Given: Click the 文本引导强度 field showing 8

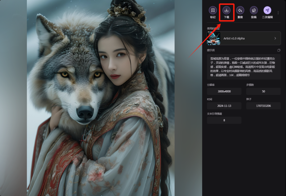Looking at the screenshot, I should pyautogui.click(x=224, y=120).
